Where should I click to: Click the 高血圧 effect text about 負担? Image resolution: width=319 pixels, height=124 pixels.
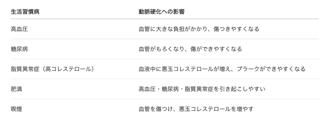tap(199, 29)
